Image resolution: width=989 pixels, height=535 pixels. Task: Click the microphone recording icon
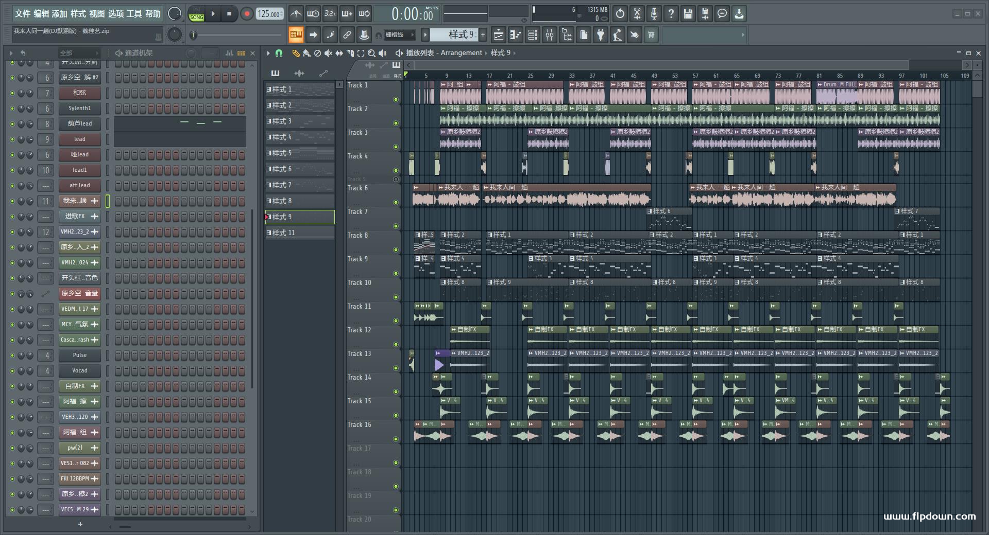point(654,14)
